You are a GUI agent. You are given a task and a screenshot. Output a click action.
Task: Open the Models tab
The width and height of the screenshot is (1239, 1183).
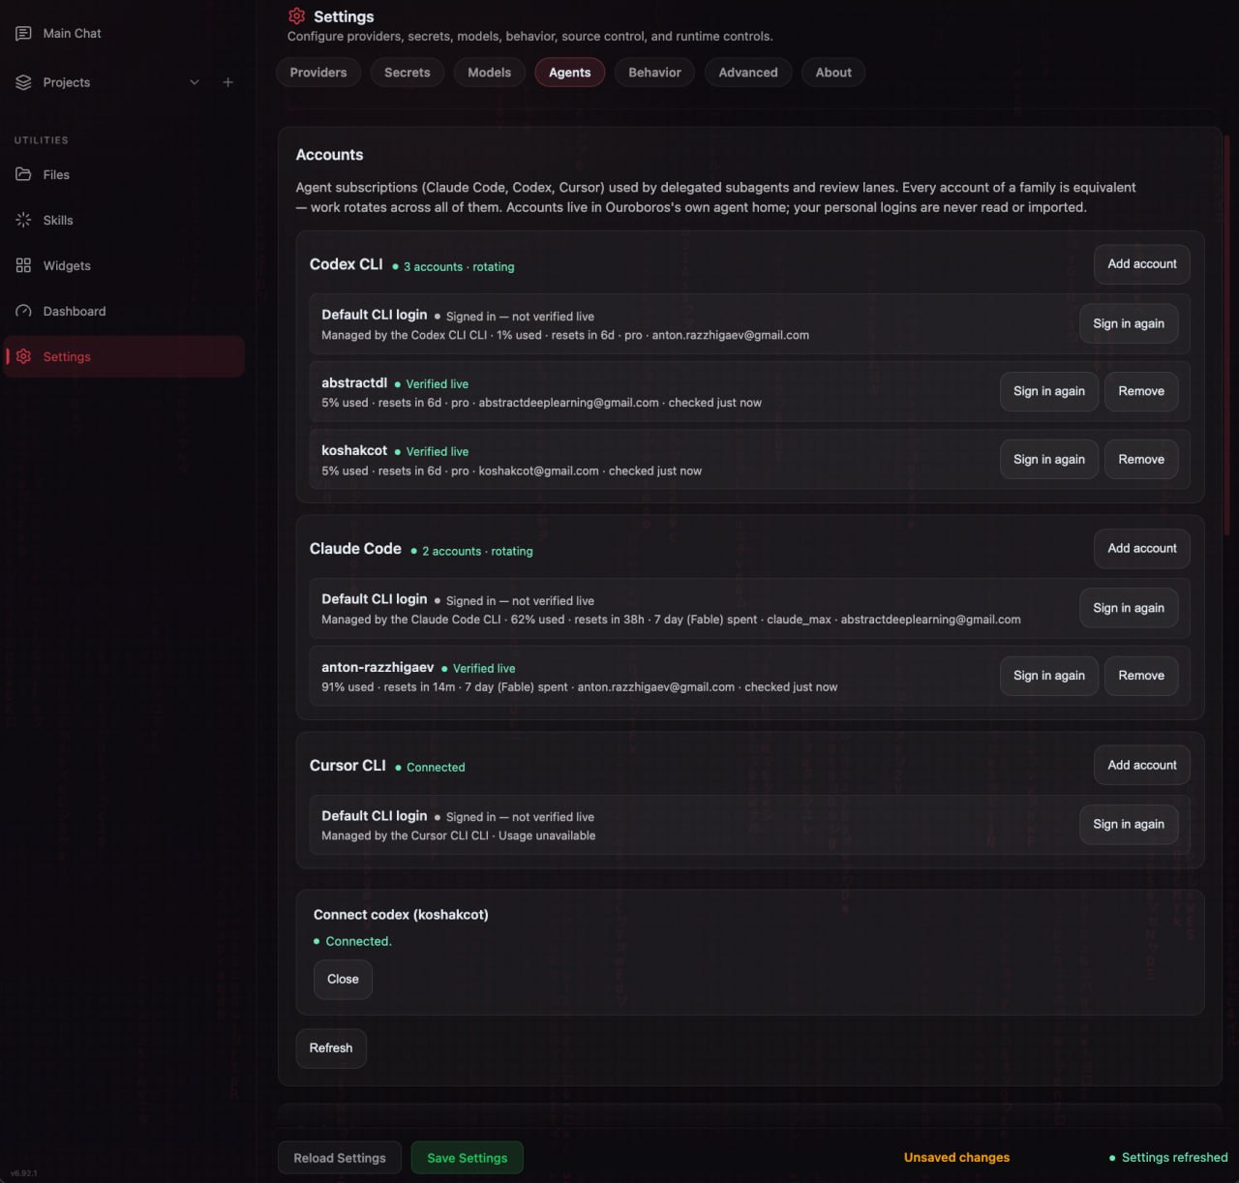point(489,73)
